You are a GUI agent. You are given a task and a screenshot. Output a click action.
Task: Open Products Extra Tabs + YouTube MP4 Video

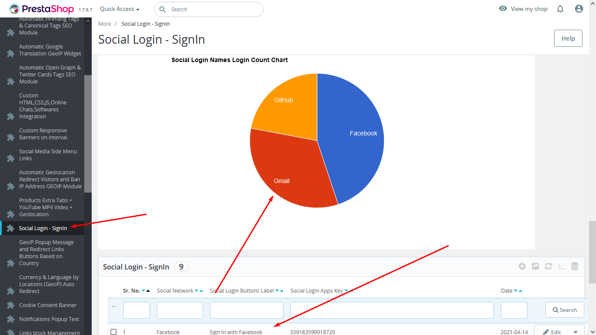[x=46, y=207]
